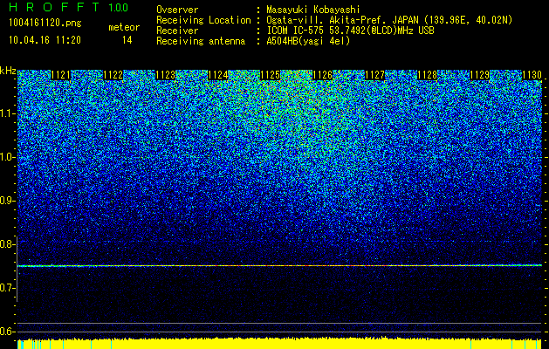Click the Ogata-vill. Akita-Pref. JAPAN location text
This screenshot has height=349, width=549.
point(390,20)
